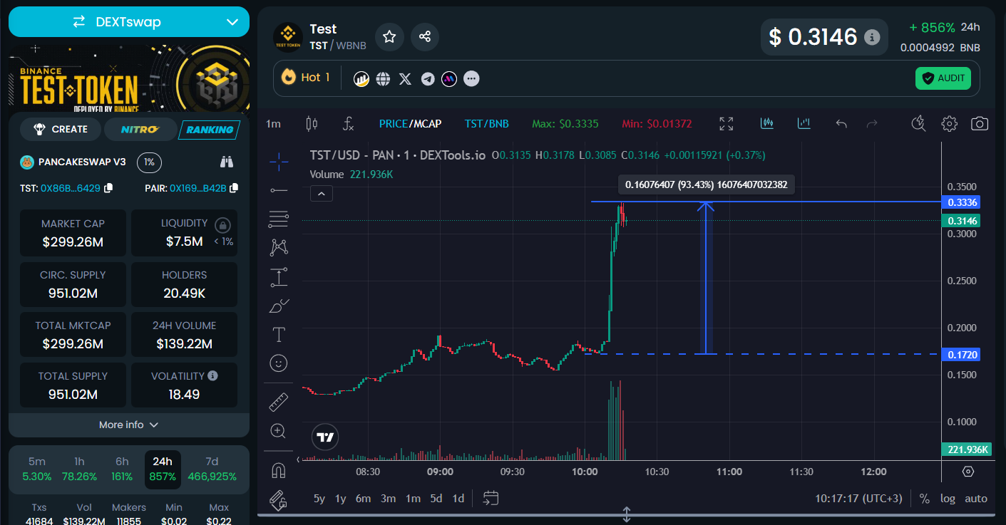Collapse the chart legend chevron
1006x525 pixels.
(x=322, y=193)
